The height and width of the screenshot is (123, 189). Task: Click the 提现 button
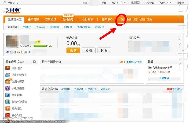[89, 50]
